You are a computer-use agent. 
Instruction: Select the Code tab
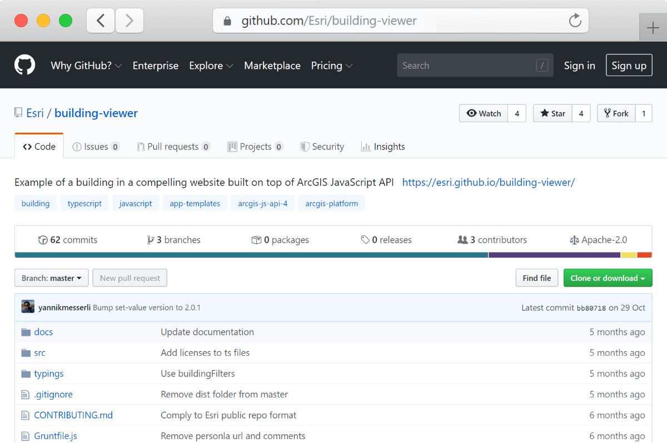click(39, 147)
